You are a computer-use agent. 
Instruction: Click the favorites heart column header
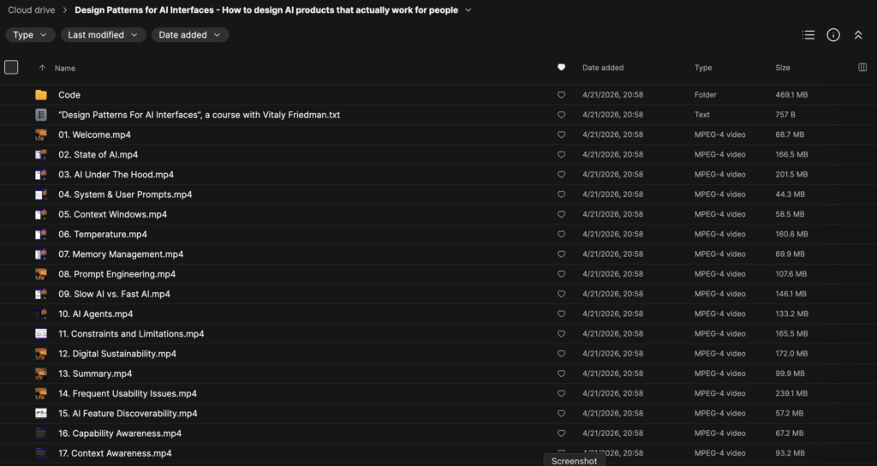561,68
